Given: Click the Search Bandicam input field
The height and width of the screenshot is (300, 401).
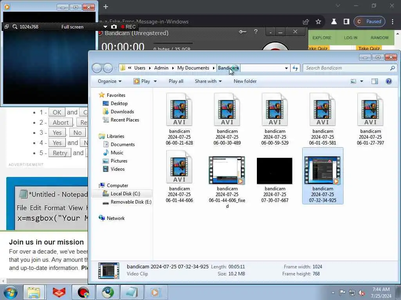Looking at the screenshot, I should tap(347, 68).
